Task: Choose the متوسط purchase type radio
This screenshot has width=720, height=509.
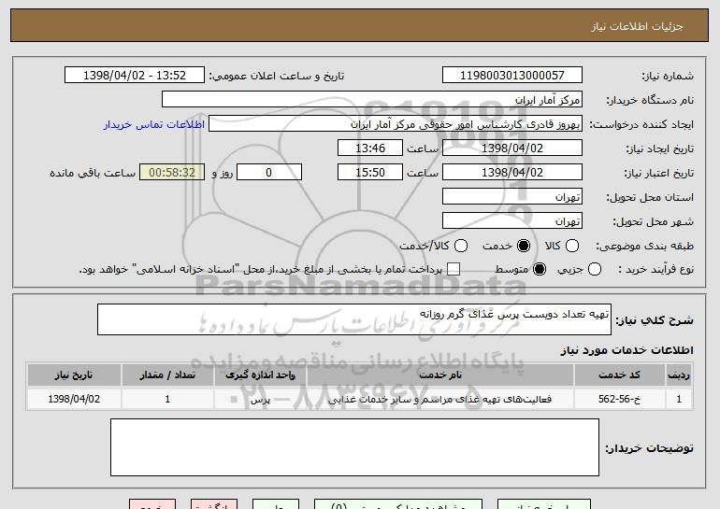Action: (540, 270)
